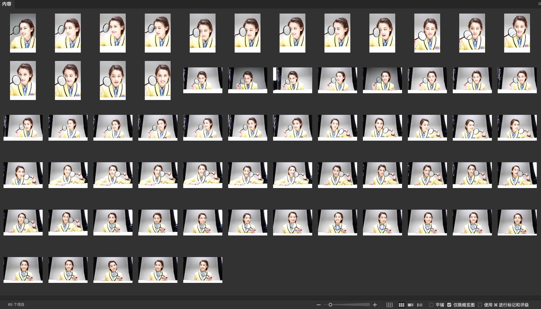Select the first landscape thumbnail in second row

click(203, 80)
